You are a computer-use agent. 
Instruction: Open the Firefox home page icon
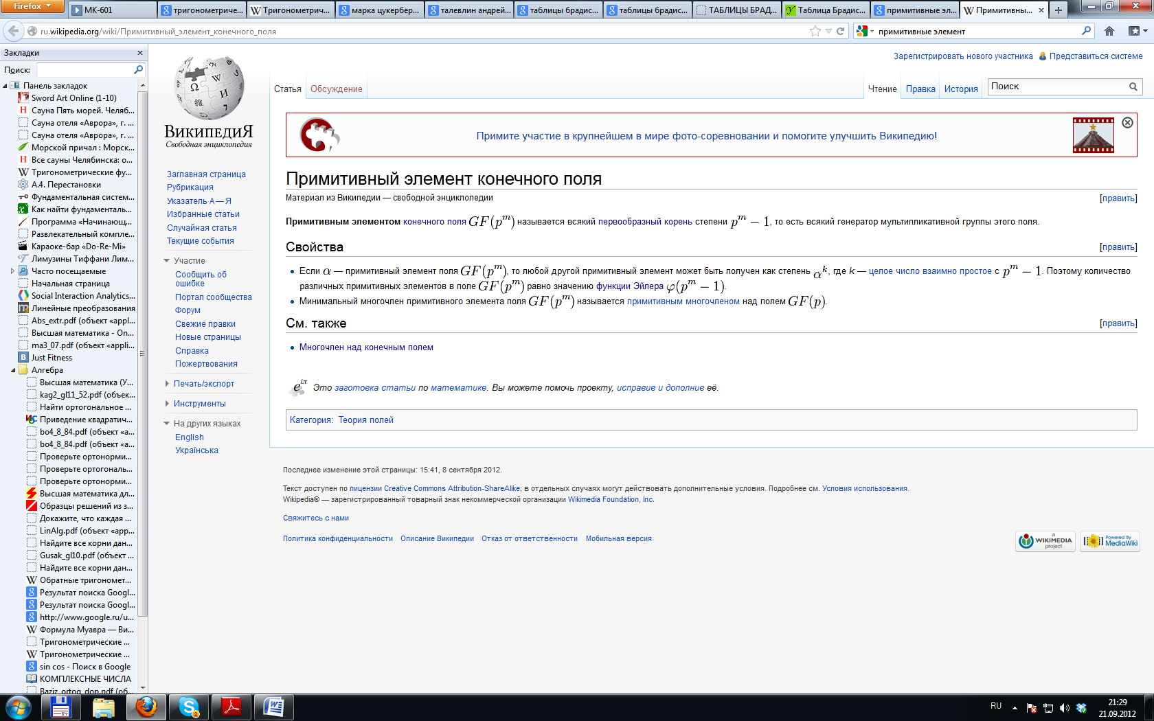(x=1109, y=31)
